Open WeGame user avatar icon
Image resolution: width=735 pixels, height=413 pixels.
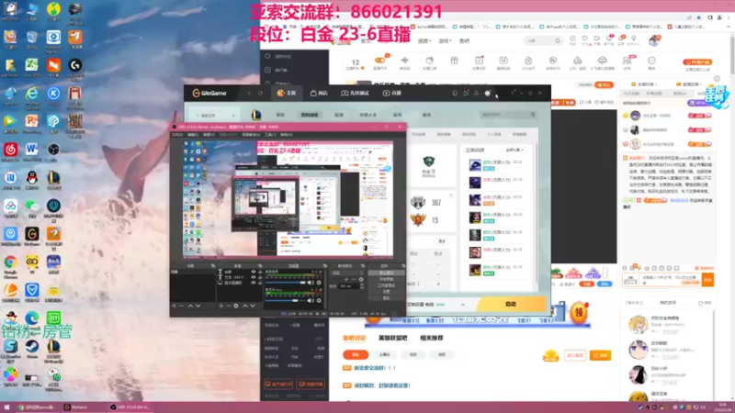(x=488, y=94)
